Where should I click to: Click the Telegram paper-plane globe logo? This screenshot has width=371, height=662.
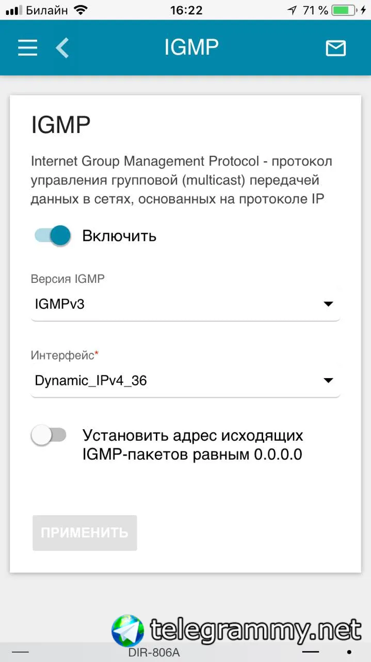(127, 630)
